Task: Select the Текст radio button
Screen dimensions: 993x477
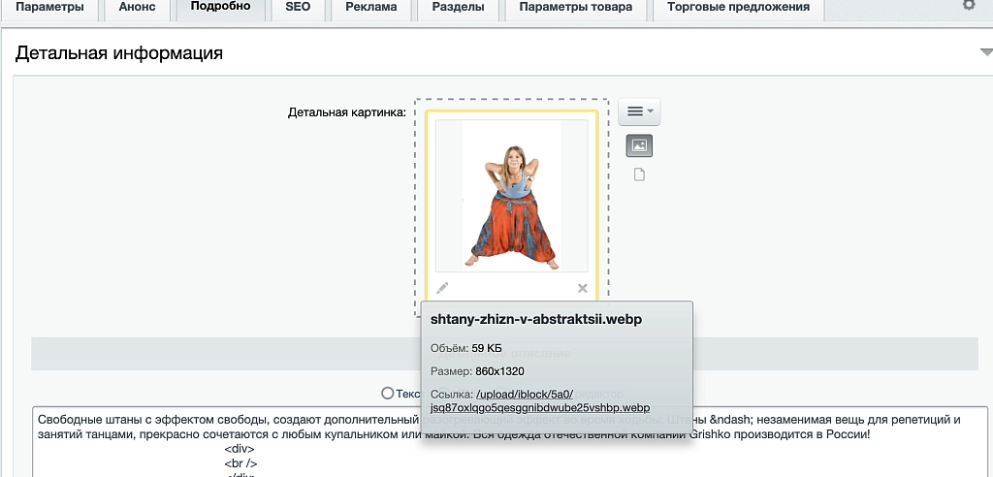Action: coord(388,394)
